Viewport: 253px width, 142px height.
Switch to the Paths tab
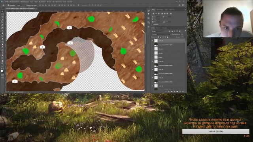pos(164,28)
